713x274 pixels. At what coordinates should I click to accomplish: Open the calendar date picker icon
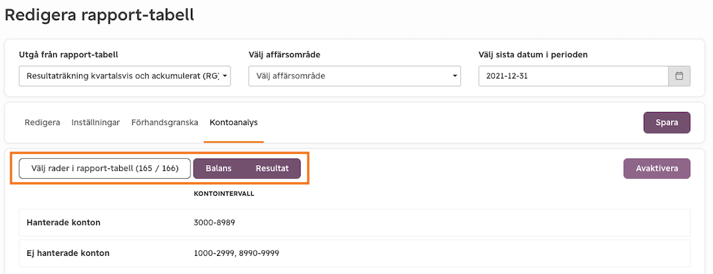pyautogui.click(x=679, y=76)
